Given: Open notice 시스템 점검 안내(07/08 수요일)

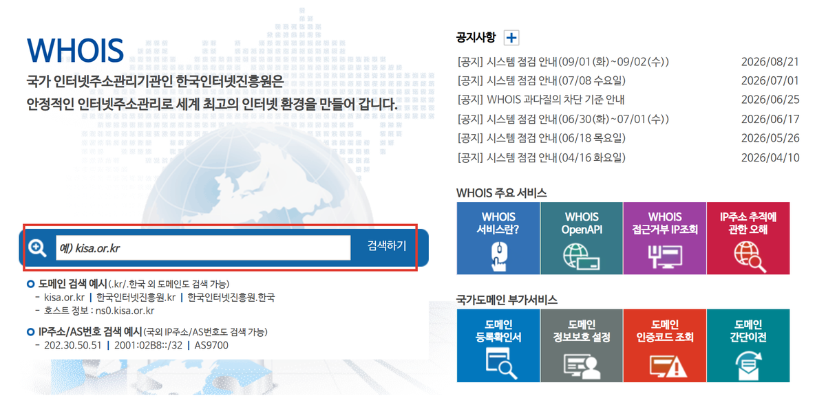Looking at the screenshot, I should click(x=541, y=80).
